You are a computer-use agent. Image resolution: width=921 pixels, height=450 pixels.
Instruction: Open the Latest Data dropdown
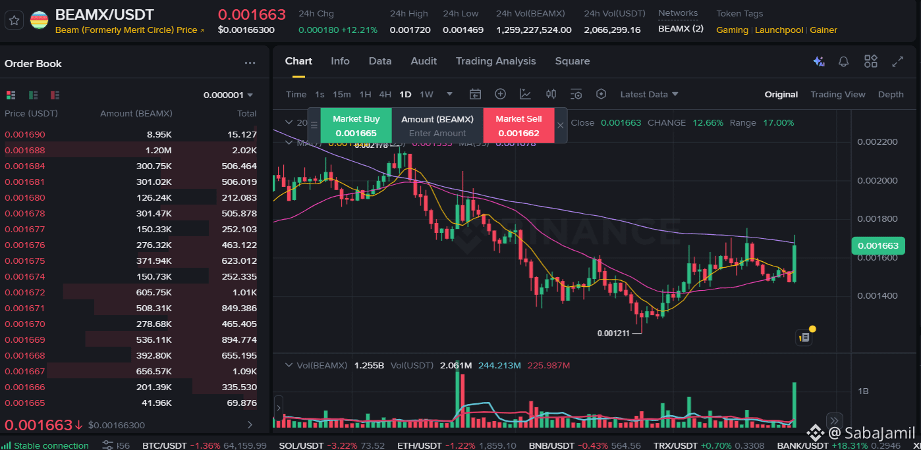[649, 94]
